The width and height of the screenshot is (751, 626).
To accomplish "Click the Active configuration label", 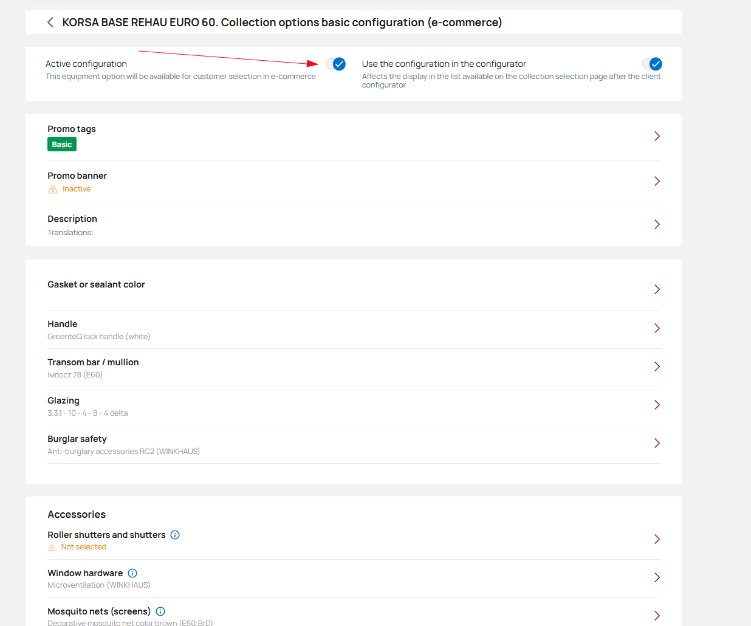I will click(86, 64).
